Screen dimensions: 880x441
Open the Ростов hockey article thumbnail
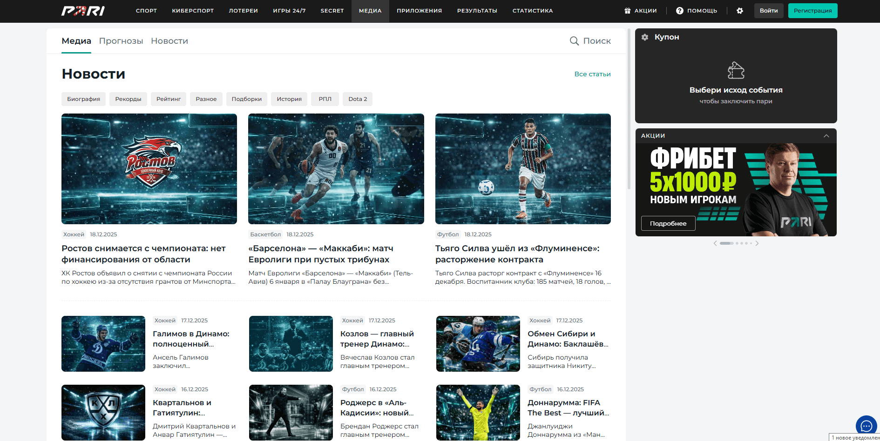[x=149, y=169]
